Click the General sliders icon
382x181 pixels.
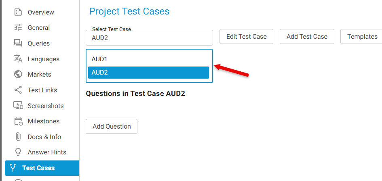(x=18, y=28)
